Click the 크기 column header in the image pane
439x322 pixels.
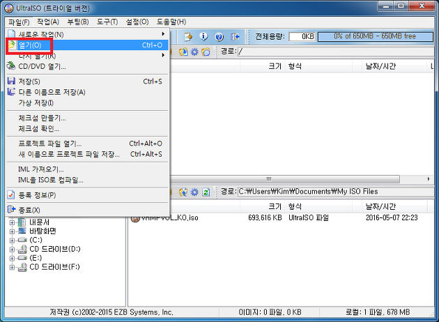point(262,66)
